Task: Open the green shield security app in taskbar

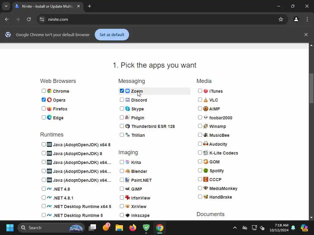Action: tap(146, 228)
